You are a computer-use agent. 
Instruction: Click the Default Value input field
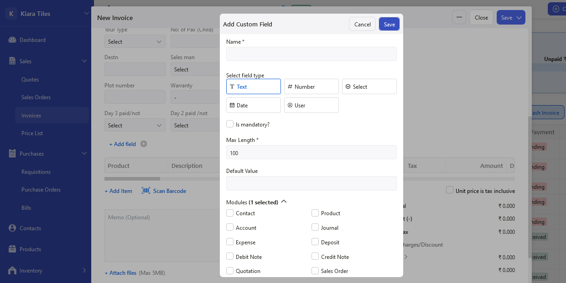coord(312,183)
